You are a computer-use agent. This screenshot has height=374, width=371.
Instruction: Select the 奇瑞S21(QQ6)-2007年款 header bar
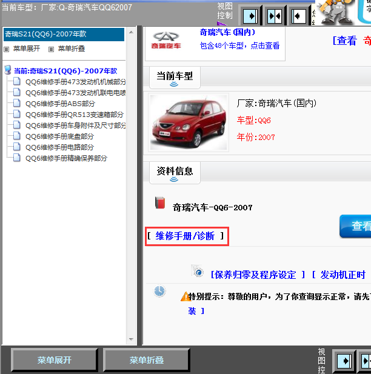coord(64,35)
